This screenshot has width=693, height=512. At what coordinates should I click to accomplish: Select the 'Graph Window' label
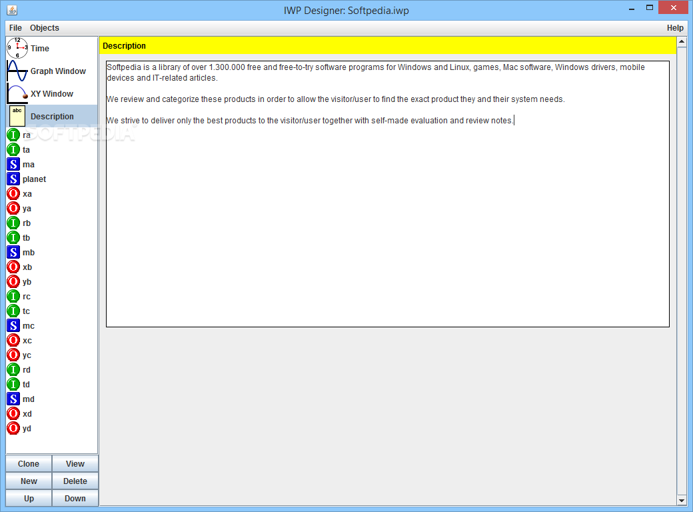point(58,71)
